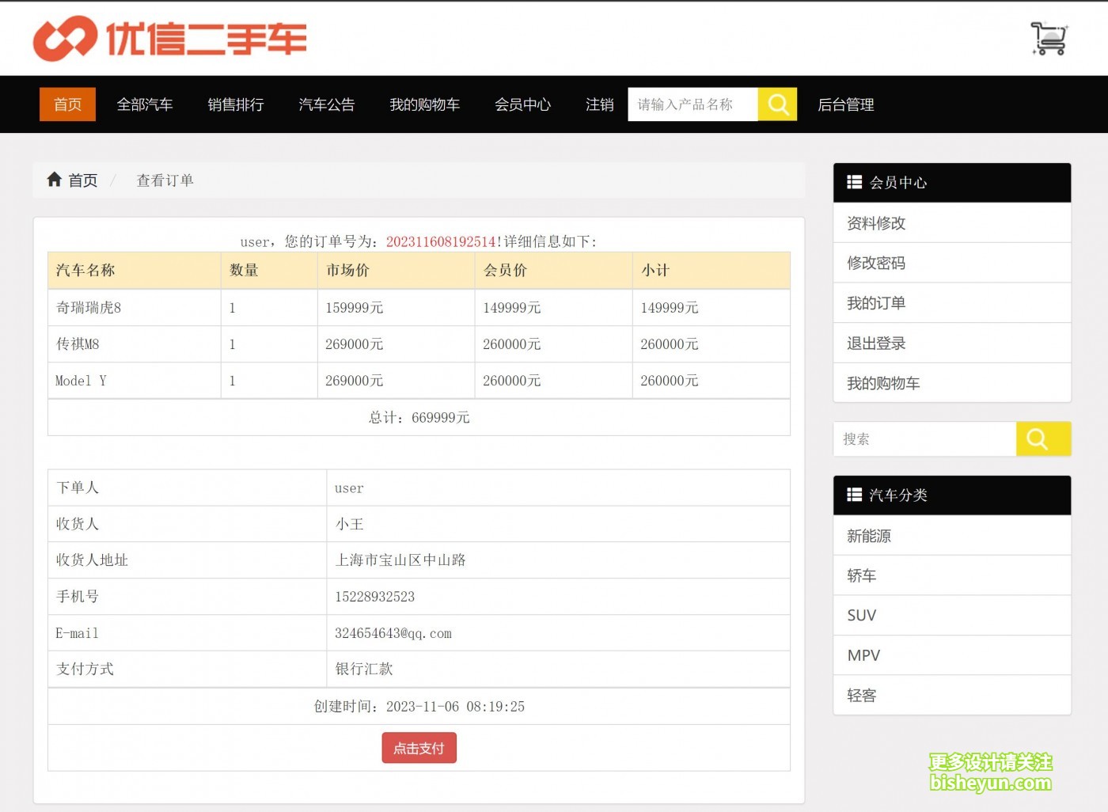Click the shopping cart icon in header
Image resolution: width=1108 pixels, height=812 pixels.
[1049, 38]
